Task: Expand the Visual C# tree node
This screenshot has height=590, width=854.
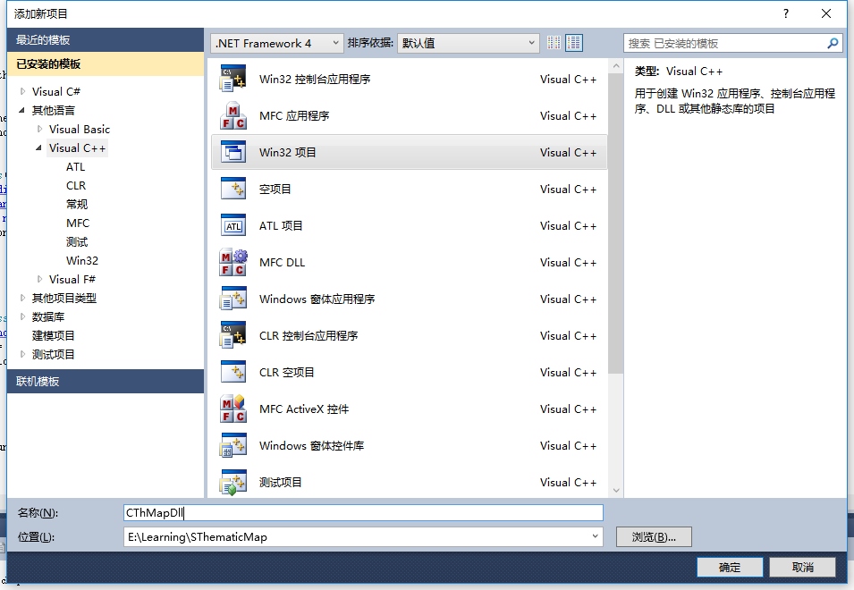Action: [x=23, y=91]
